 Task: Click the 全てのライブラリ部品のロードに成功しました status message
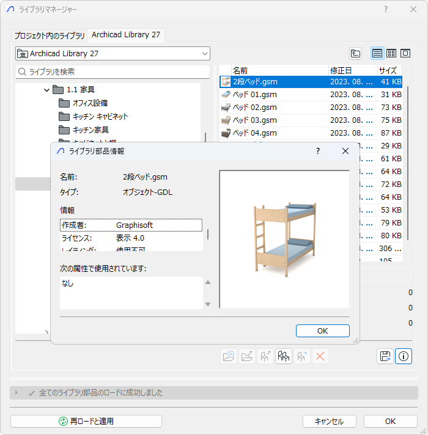100,393
